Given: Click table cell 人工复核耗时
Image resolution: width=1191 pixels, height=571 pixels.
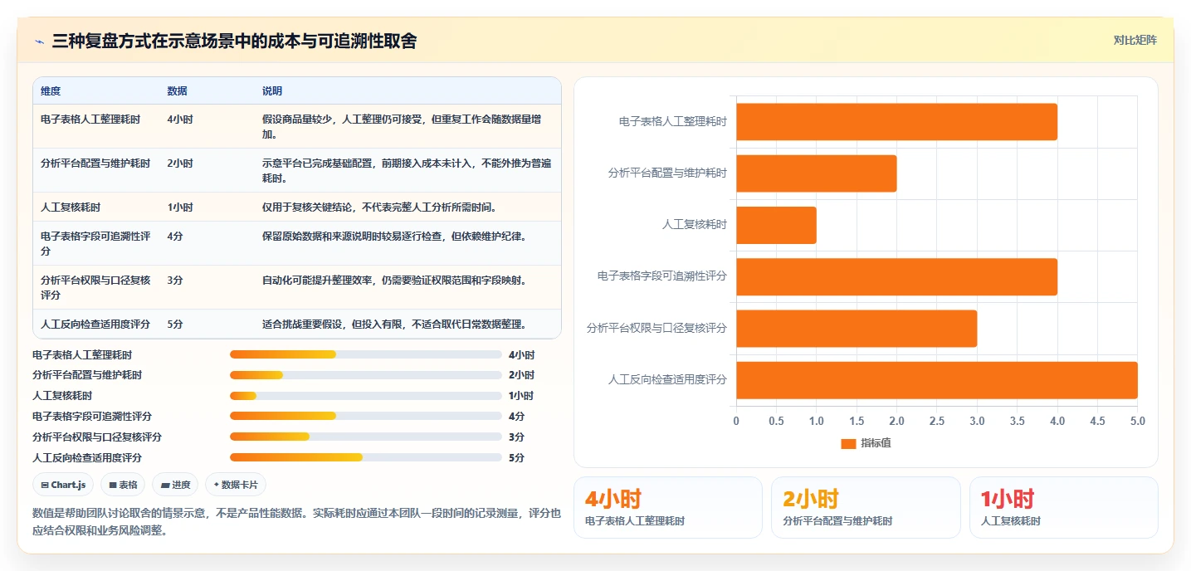Looking at the screenshot, I should 71,207.
